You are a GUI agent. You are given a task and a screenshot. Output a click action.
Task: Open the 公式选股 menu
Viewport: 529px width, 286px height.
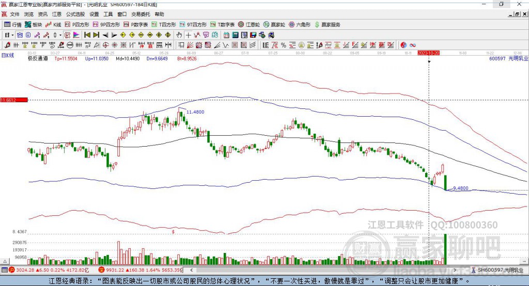point(75,14)
